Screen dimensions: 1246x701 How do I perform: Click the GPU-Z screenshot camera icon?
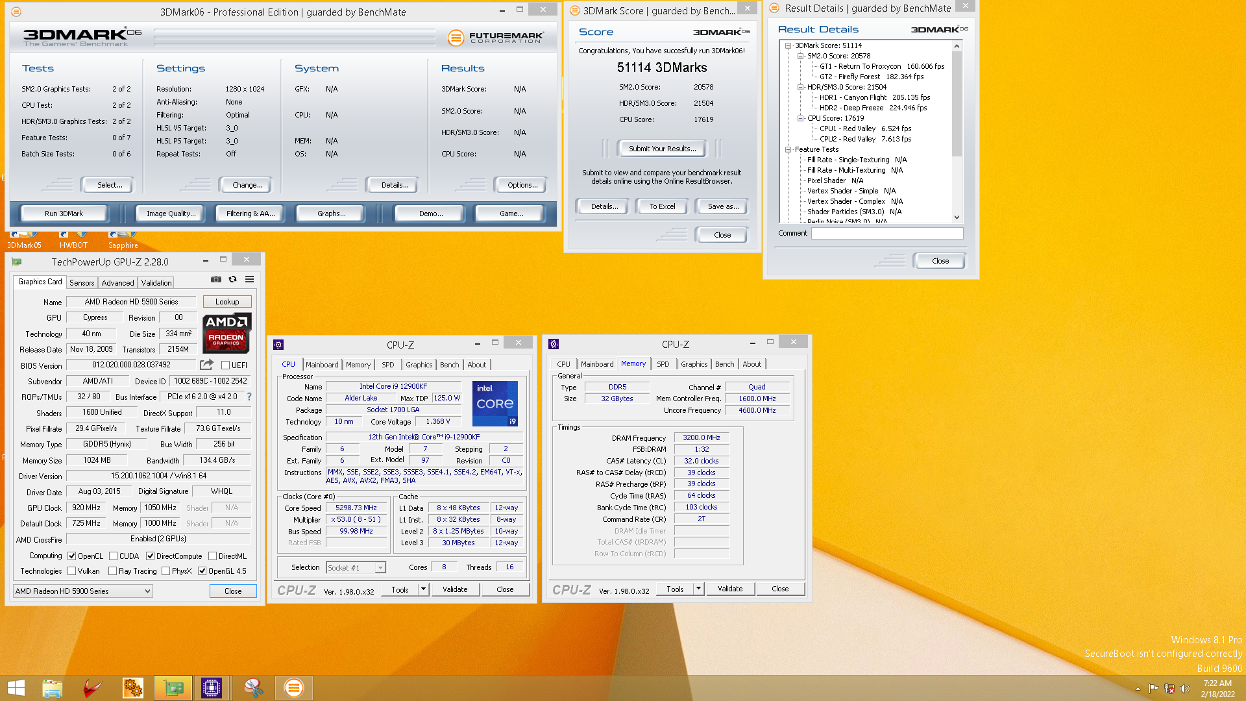(x=215, y=279)
